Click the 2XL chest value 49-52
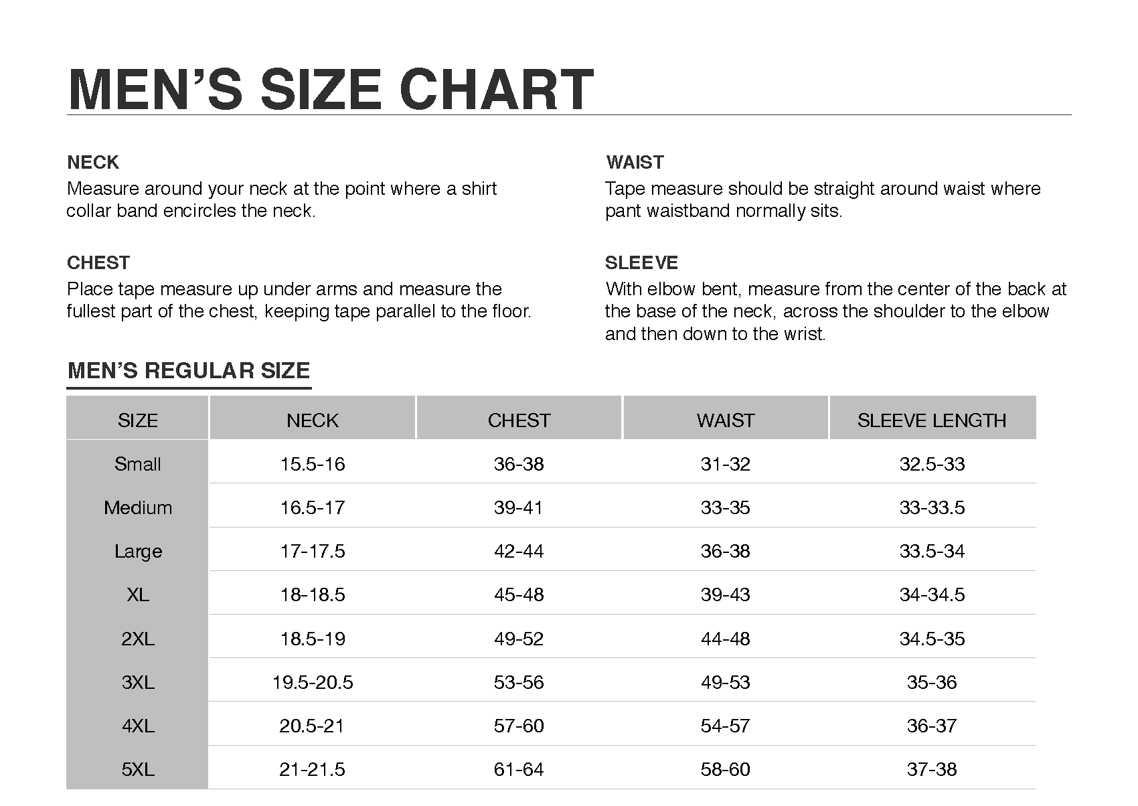Image resolution: width=1138 pixels, height=806 pixels. click(519, 639)
